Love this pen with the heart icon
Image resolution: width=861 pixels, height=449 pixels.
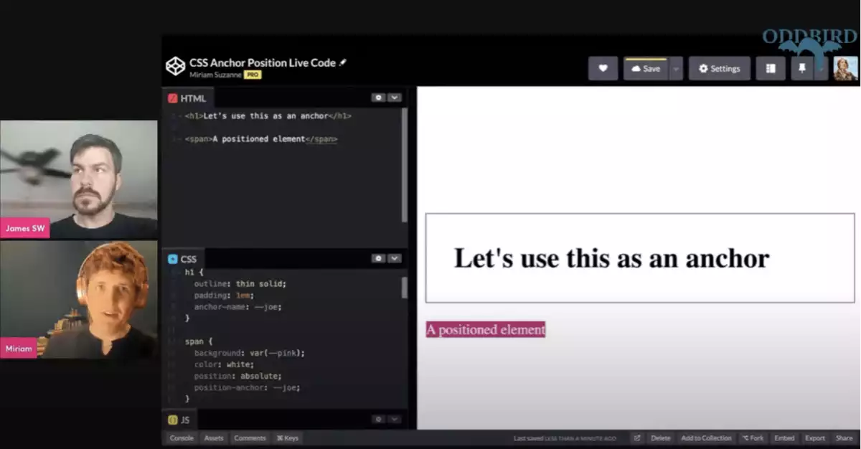pyautogui.click(x=603, y=69)
